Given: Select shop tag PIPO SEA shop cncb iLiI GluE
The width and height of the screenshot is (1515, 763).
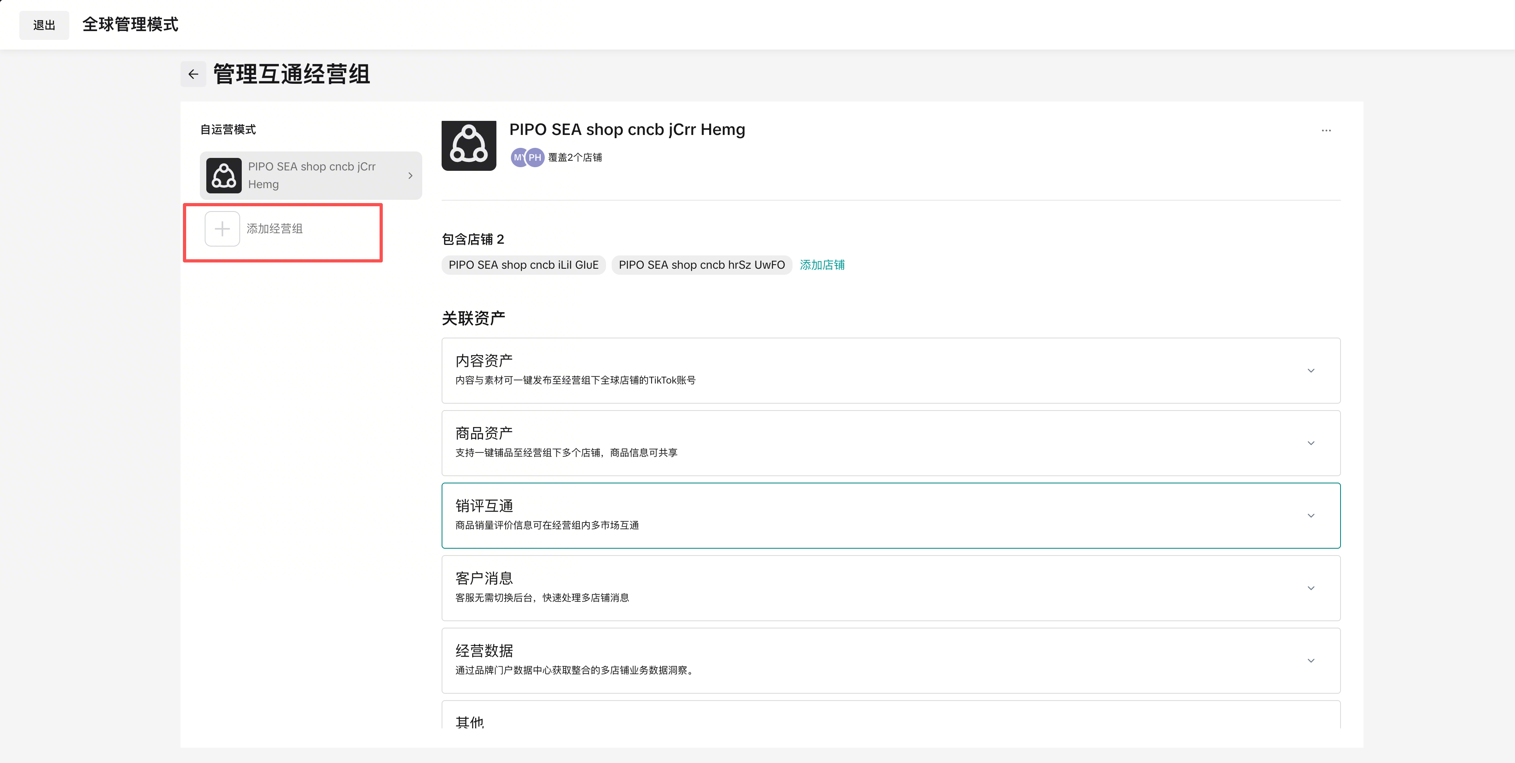Looking at the screenshot, I should 523,265.
